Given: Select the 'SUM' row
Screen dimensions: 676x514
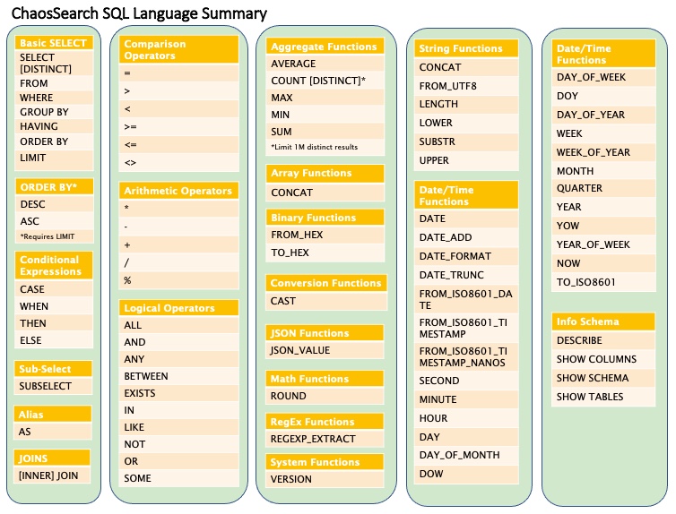Looking at the screenshot, I should pyautogui.click(x=325, y=132).
